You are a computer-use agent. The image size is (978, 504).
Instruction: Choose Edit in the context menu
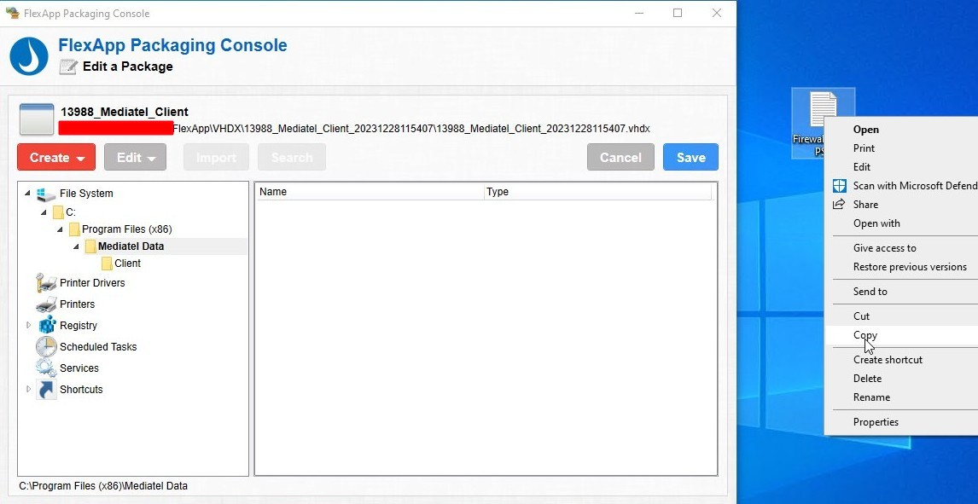click(901, 167)
